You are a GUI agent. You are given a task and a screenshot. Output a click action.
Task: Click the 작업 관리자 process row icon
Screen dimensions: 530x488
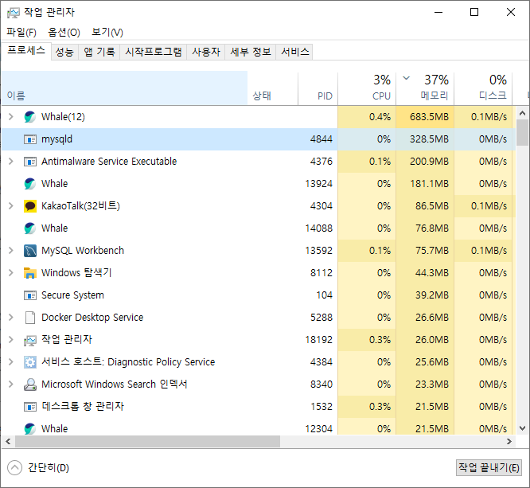pyautogui.click(x=29, y=340)
